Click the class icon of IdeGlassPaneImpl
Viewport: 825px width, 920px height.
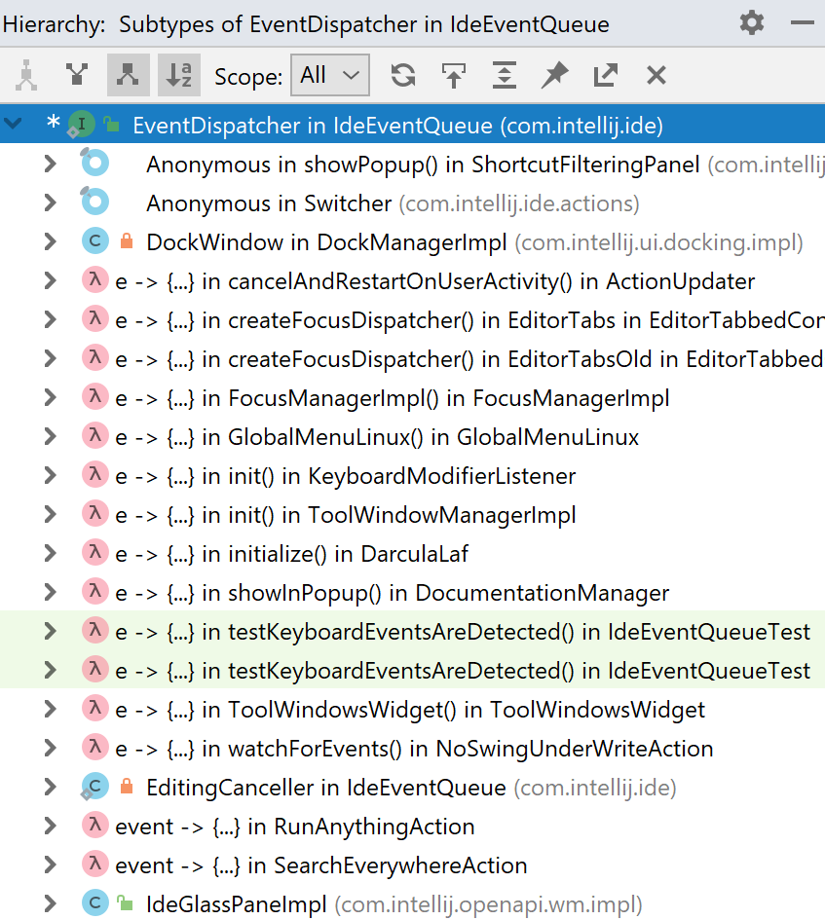(x=95, y=903)
